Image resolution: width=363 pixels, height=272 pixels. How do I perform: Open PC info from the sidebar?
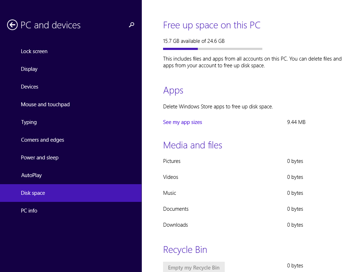(29, 210)
